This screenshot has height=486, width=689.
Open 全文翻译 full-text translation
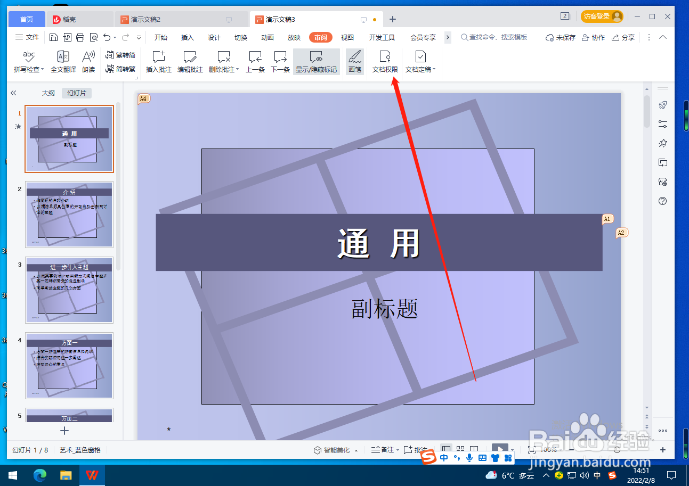[63, 61]
